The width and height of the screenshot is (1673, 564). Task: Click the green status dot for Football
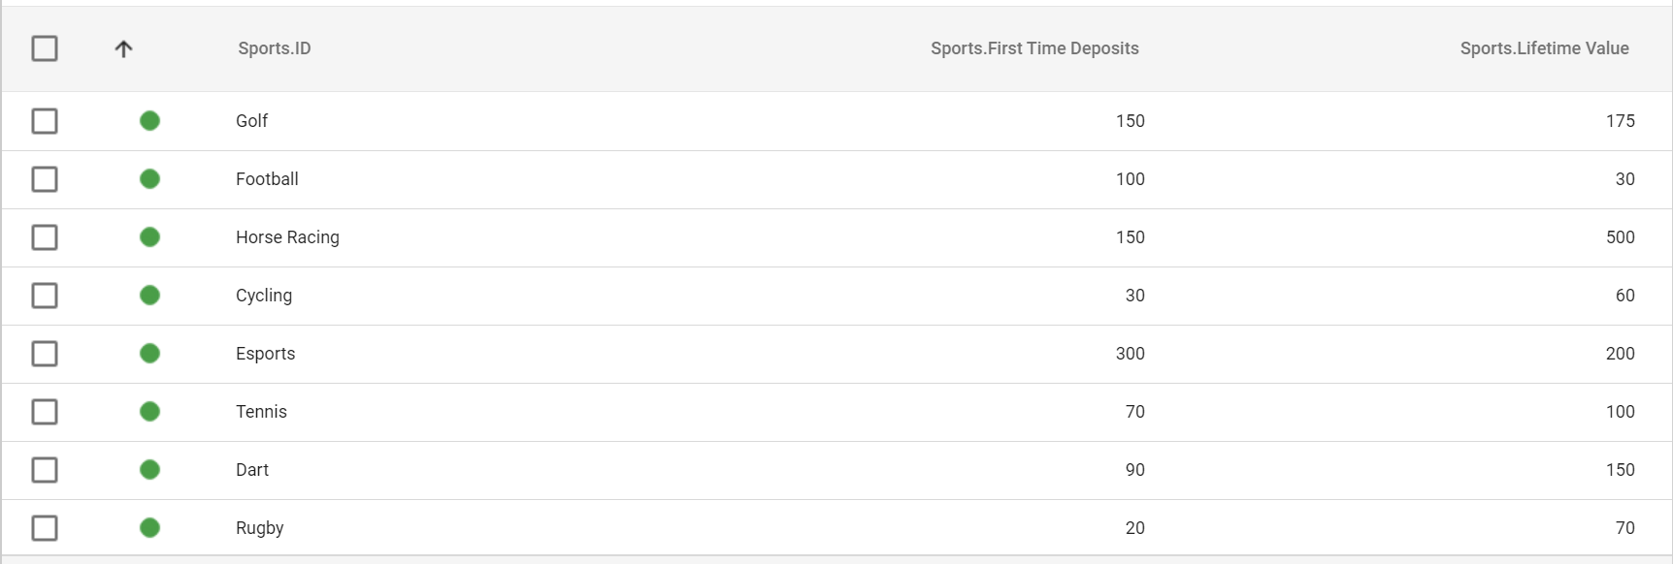click(149, 178)
